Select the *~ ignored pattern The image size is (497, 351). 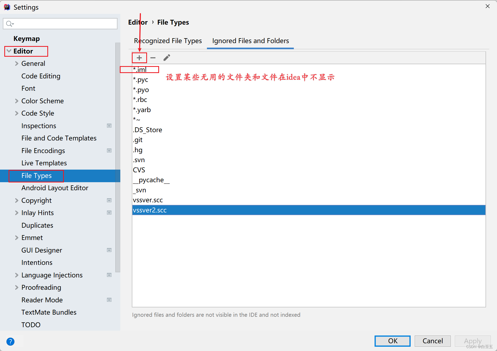tap(309, 120)
